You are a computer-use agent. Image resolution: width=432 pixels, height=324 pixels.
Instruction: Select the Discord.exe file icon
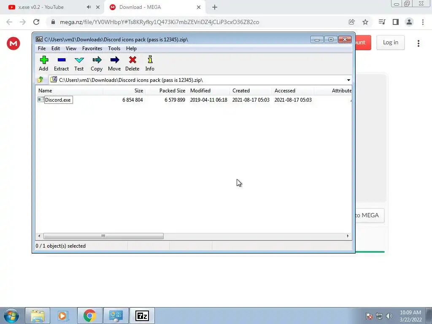coord(41,100)
